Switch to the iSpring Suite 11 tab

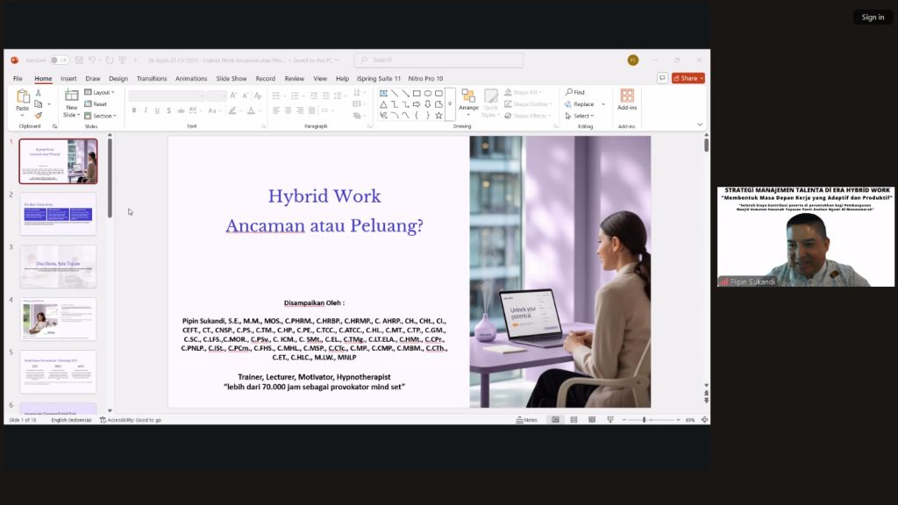[x=379, y=78]
